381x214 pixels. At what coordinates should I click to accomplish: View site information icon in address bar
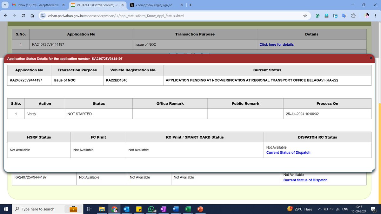(x=43, y=16)
